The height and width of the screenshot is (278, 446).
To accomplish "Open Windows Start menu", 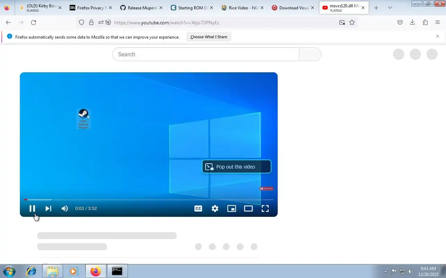I will click(x=9, y=271).
